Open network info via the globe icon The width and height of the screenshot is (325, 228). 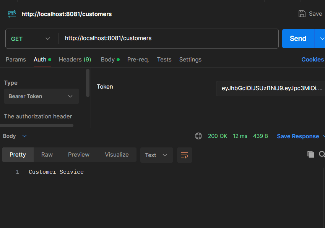(x=198, y=136)
